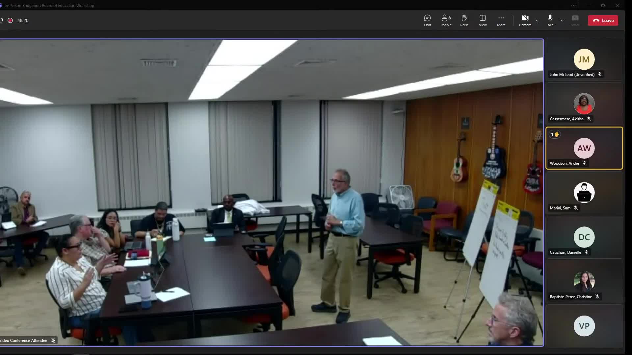Viewport: 632px width, 355px height.
Task: Click the recording indicator icon
Action: pyautogui.click(x=10, y=20)
